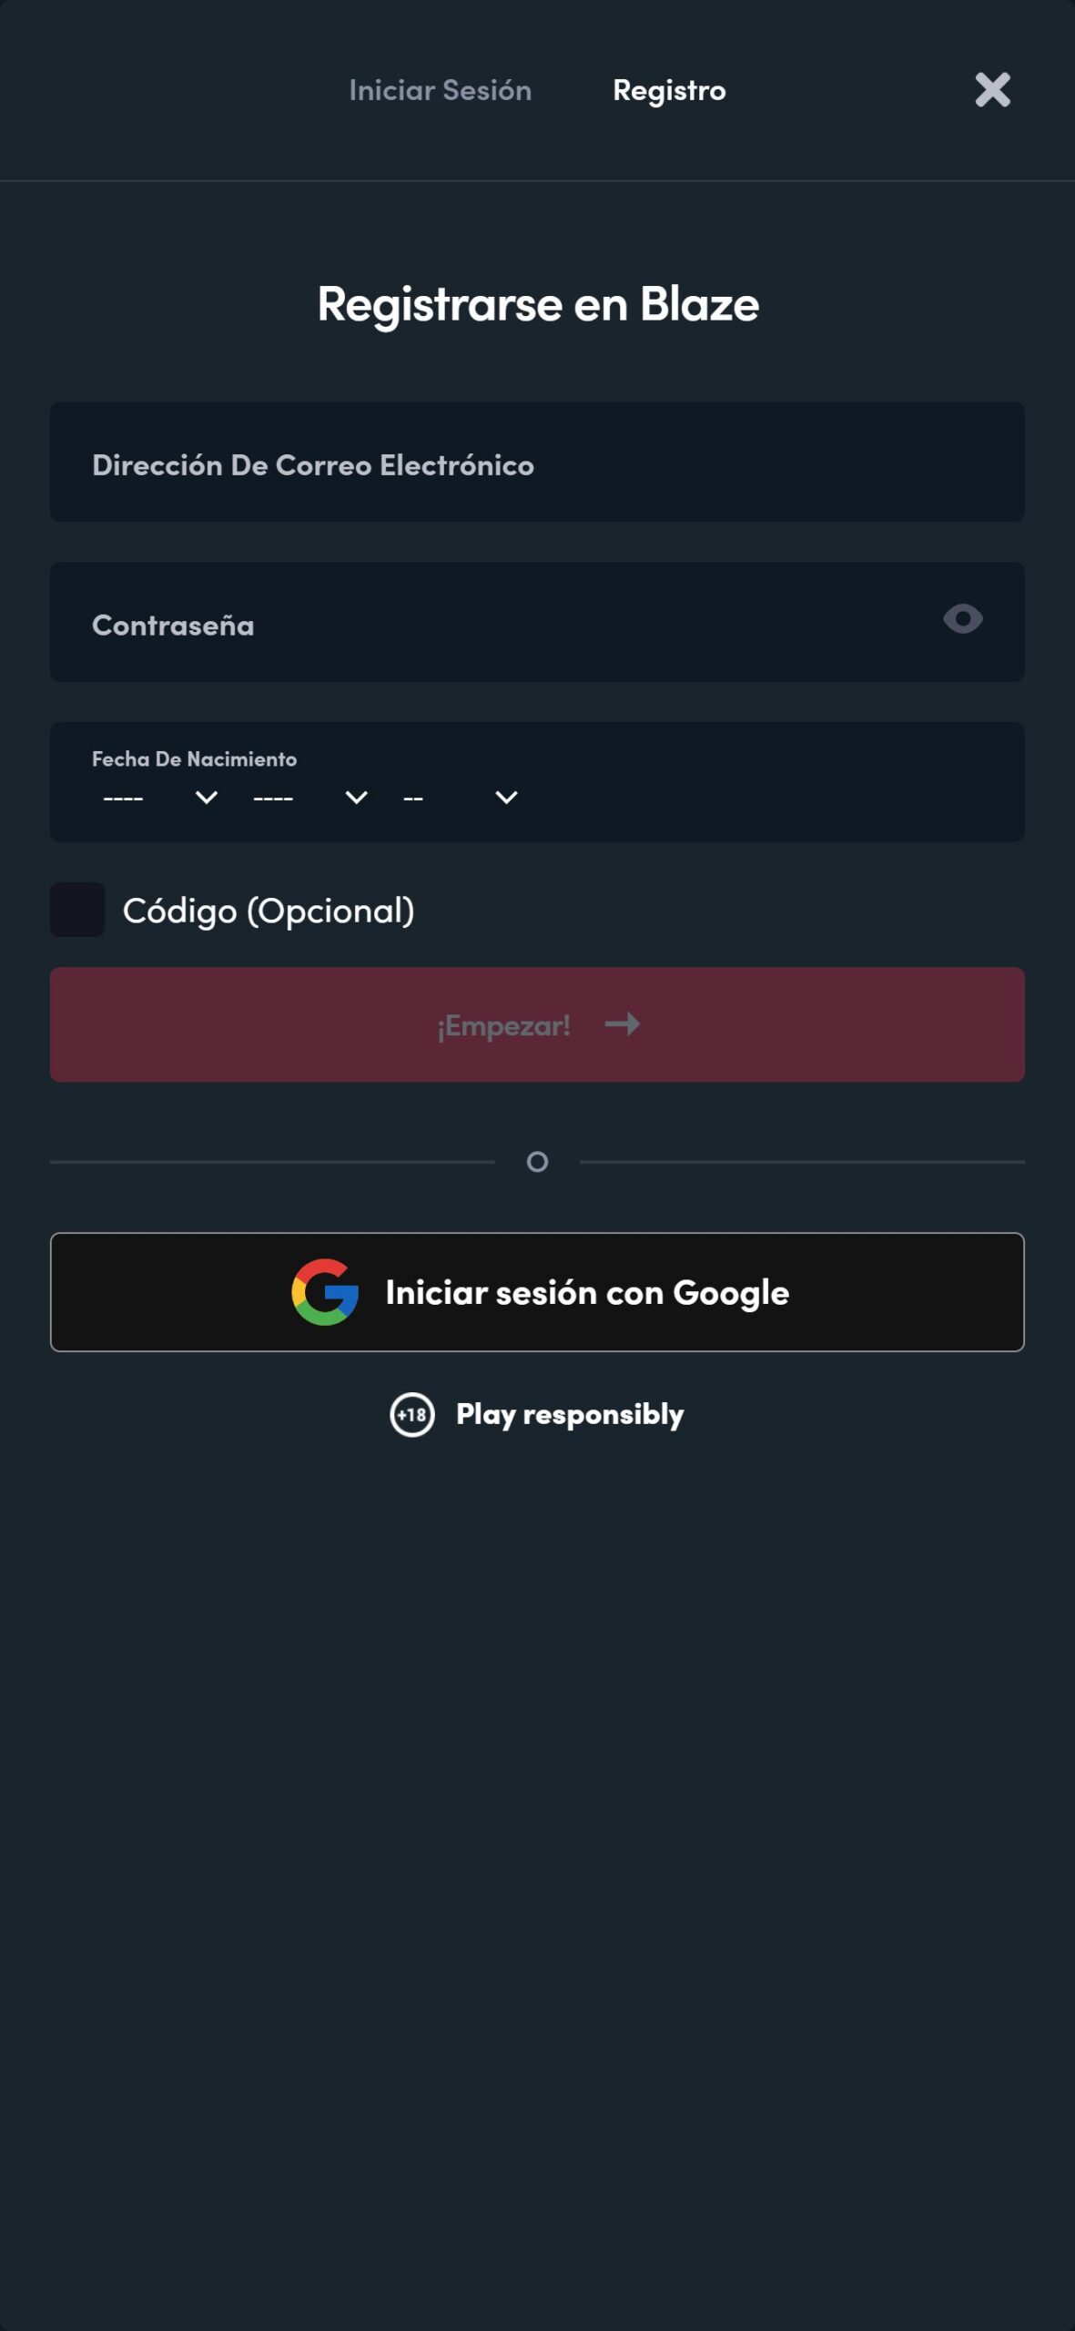Open the leftmost birth date dropdown

click(160, 798)
